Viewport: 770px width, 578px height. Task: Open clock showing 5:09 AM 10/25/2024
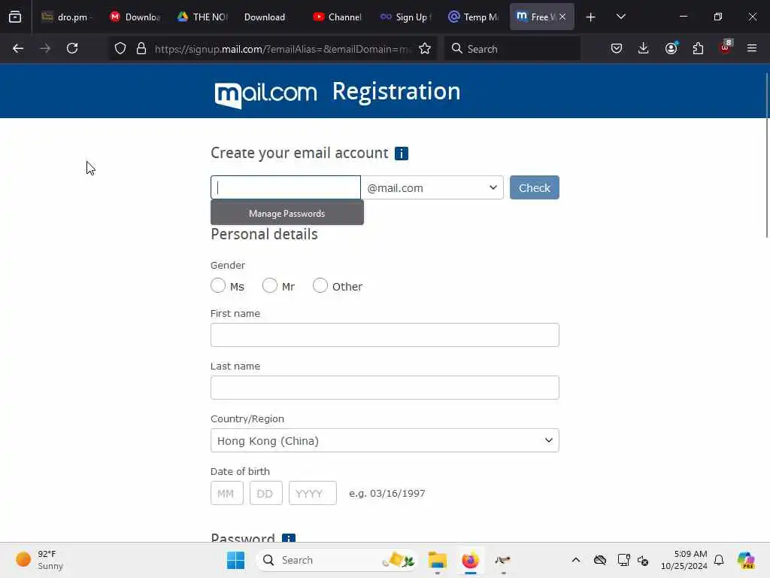pyautogui.click(x=684, y=560)
